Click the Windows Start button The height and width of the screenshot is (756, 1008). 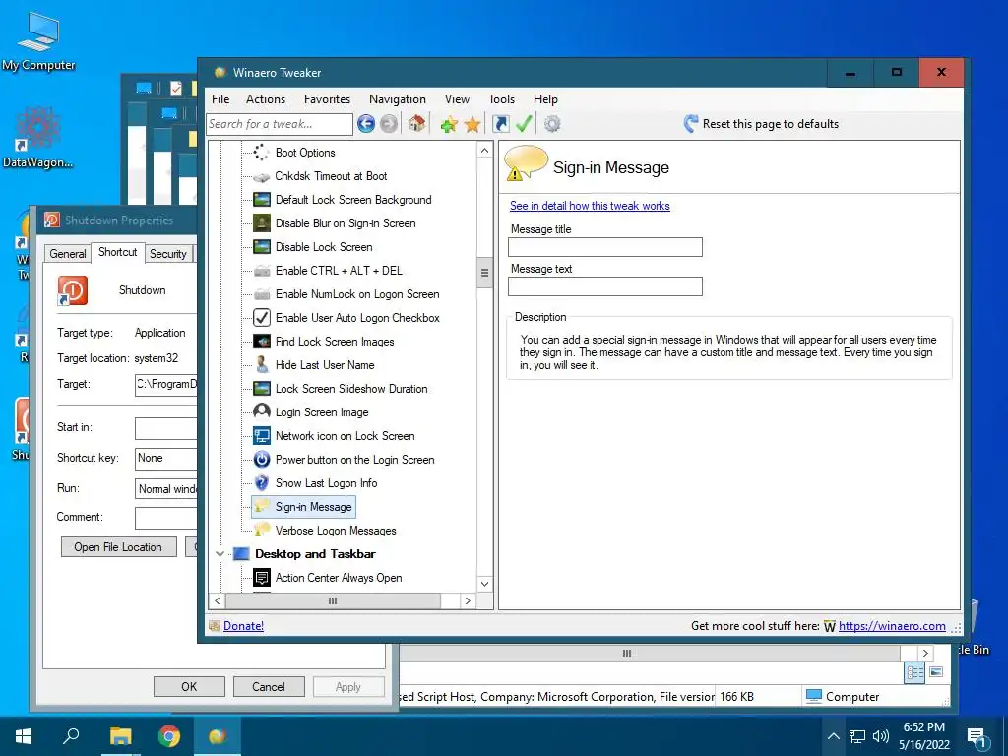coord(24,736)
